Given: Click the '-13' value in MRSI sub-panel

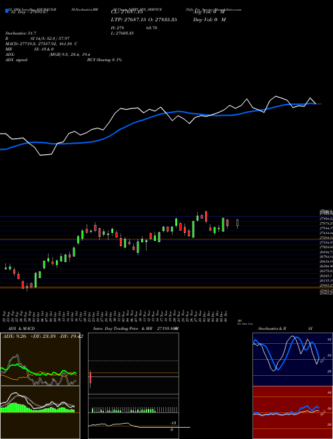Looking at the screenshot, I should coord(173,423).
